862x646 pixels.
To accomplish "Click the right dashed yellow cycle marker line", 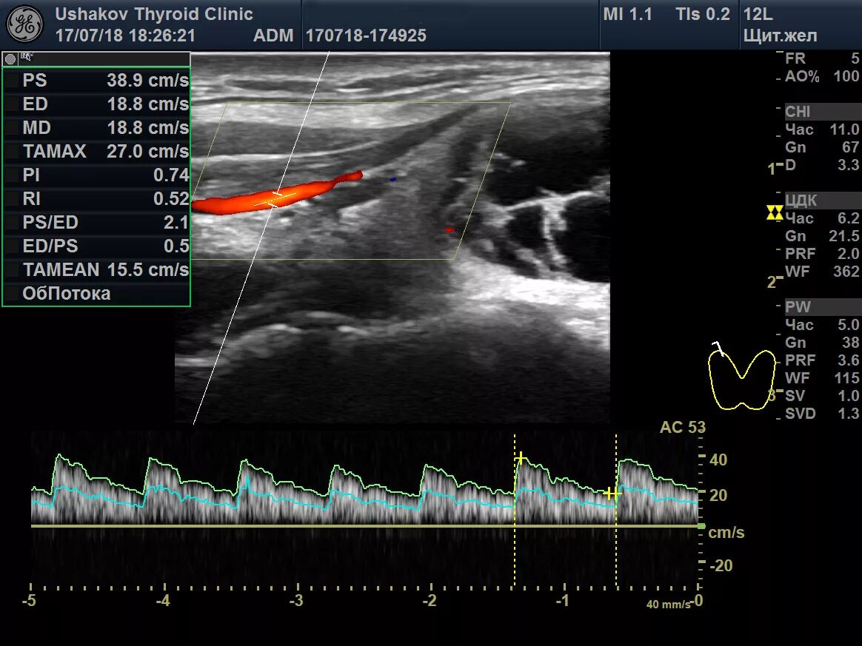I will pyautogui.click(x=615, y=510).
